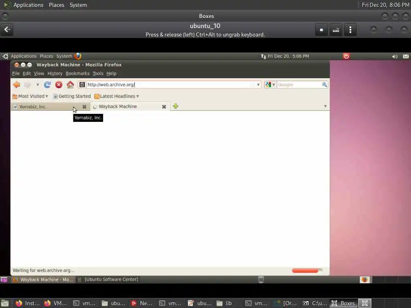
Task: Open guest Ubuntu Places menu
Action: coord(47,56)
